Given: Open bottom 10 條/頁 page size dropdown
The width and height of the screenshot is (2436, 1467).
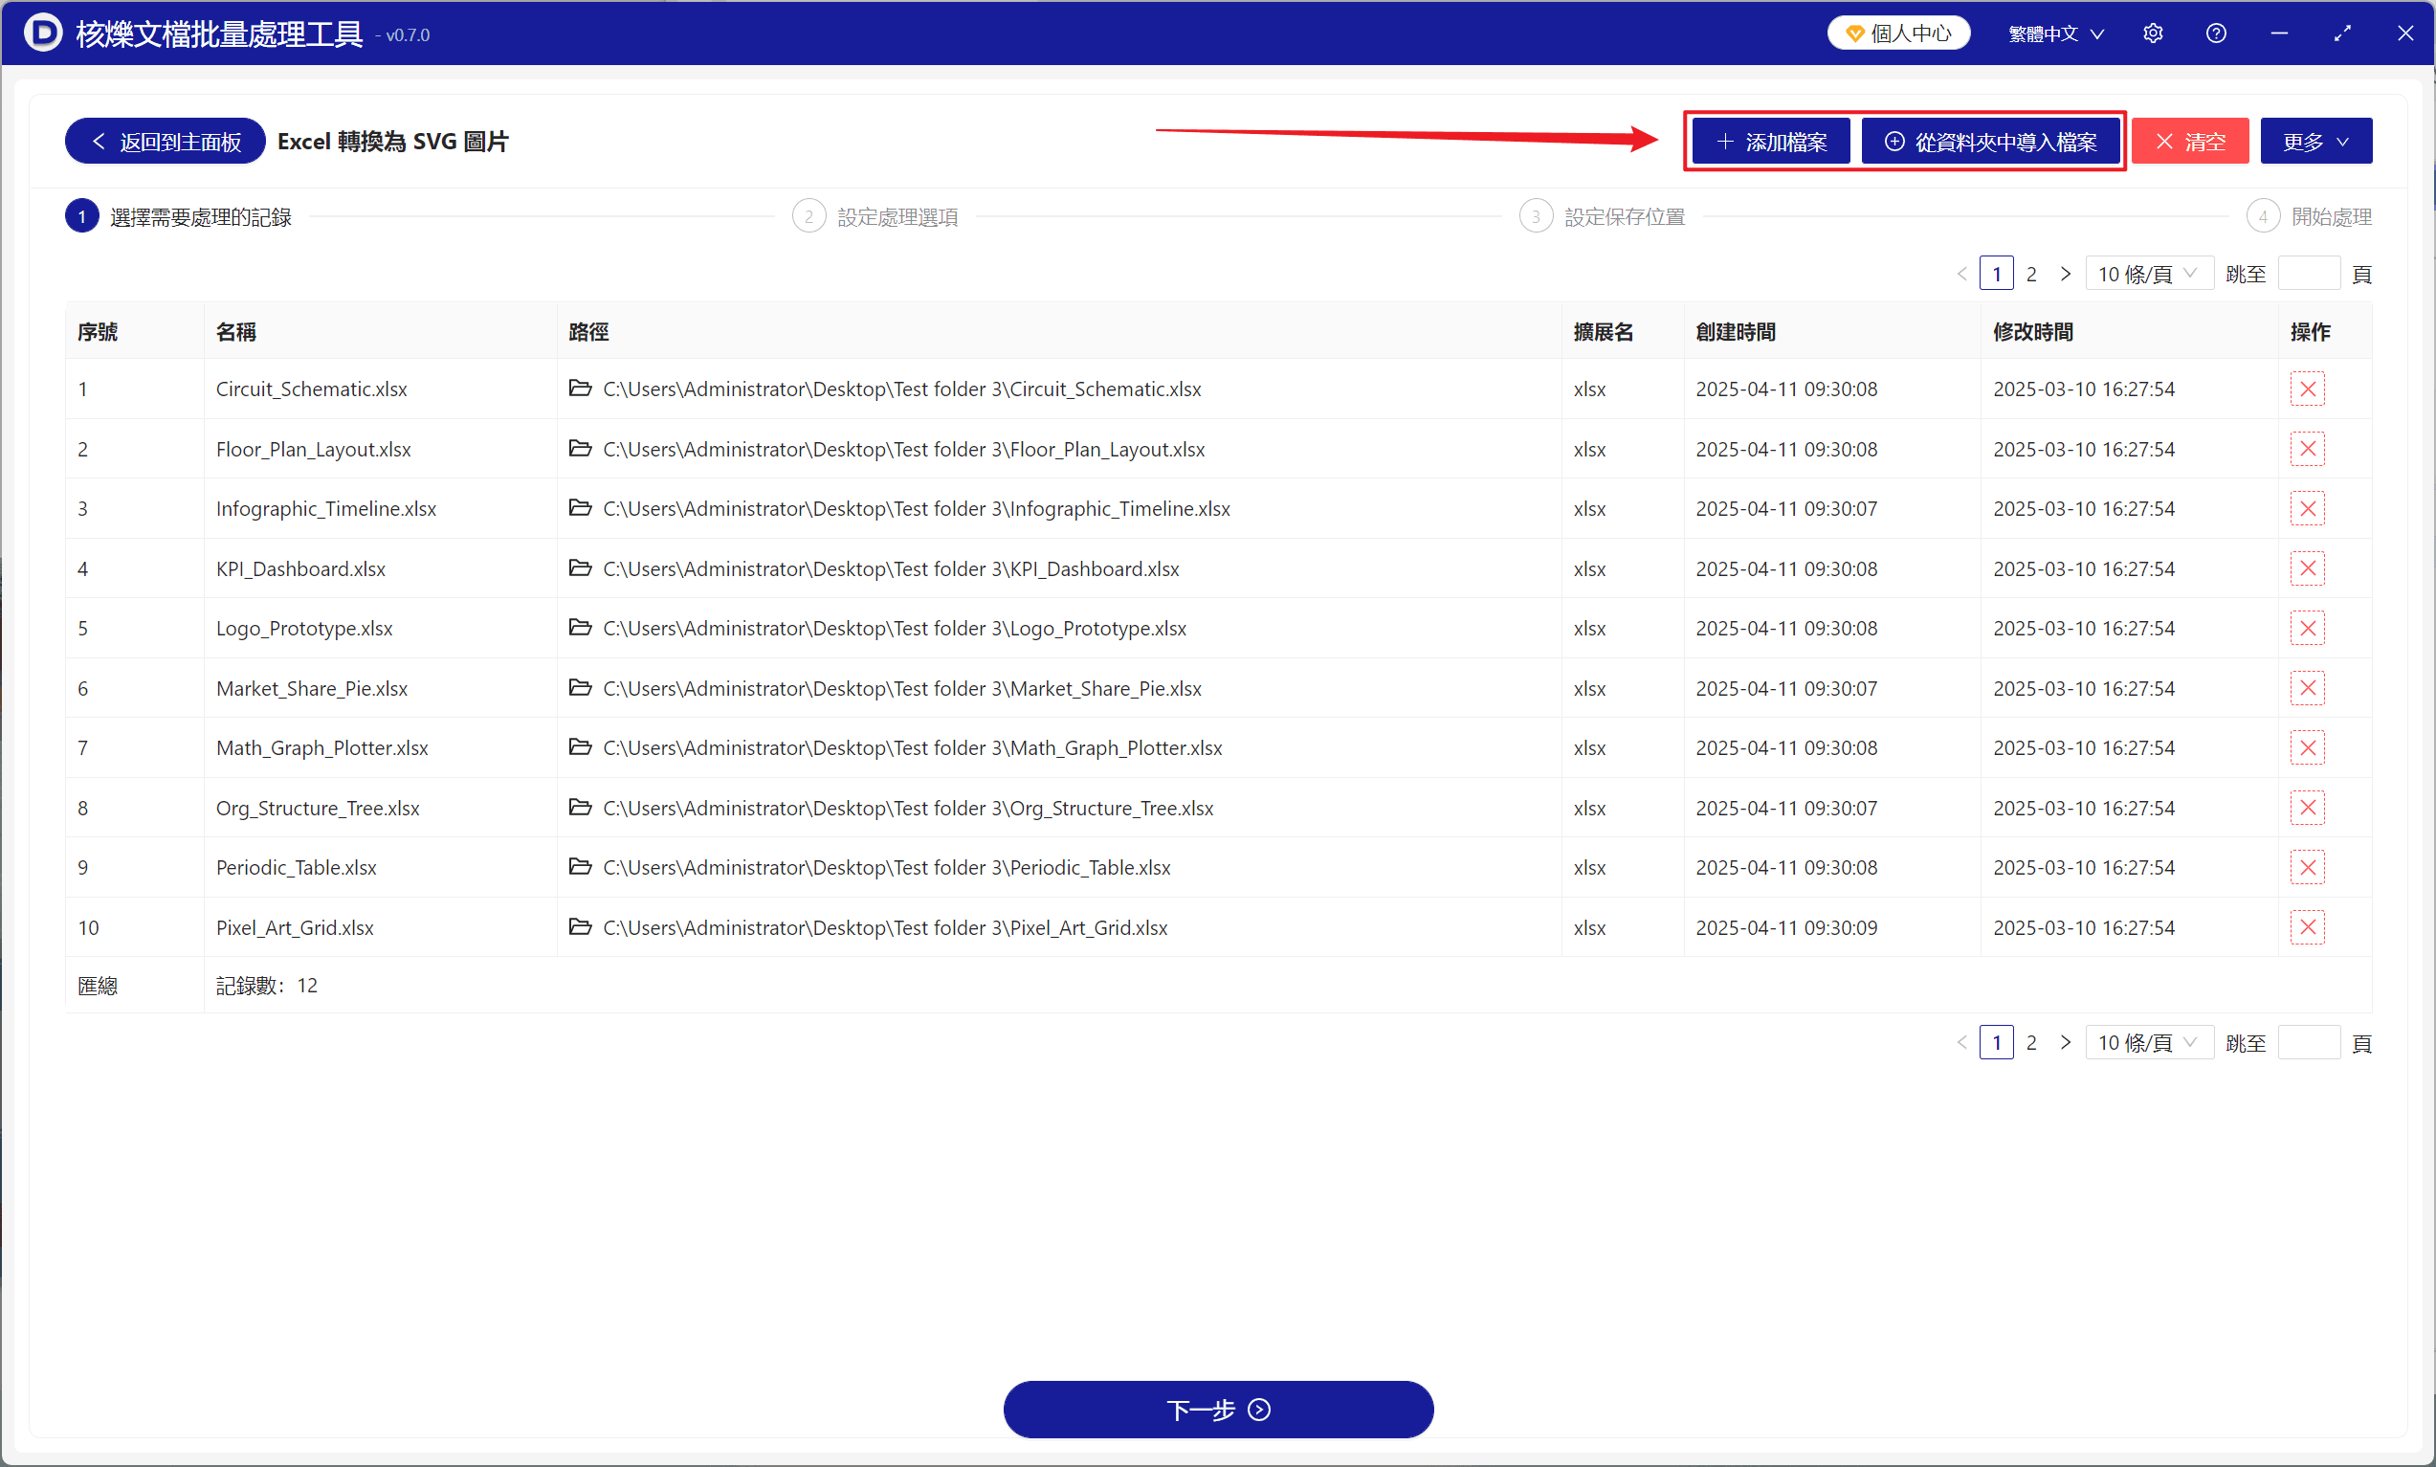Looking at the screenshot, I should tap(2148, 1043).
